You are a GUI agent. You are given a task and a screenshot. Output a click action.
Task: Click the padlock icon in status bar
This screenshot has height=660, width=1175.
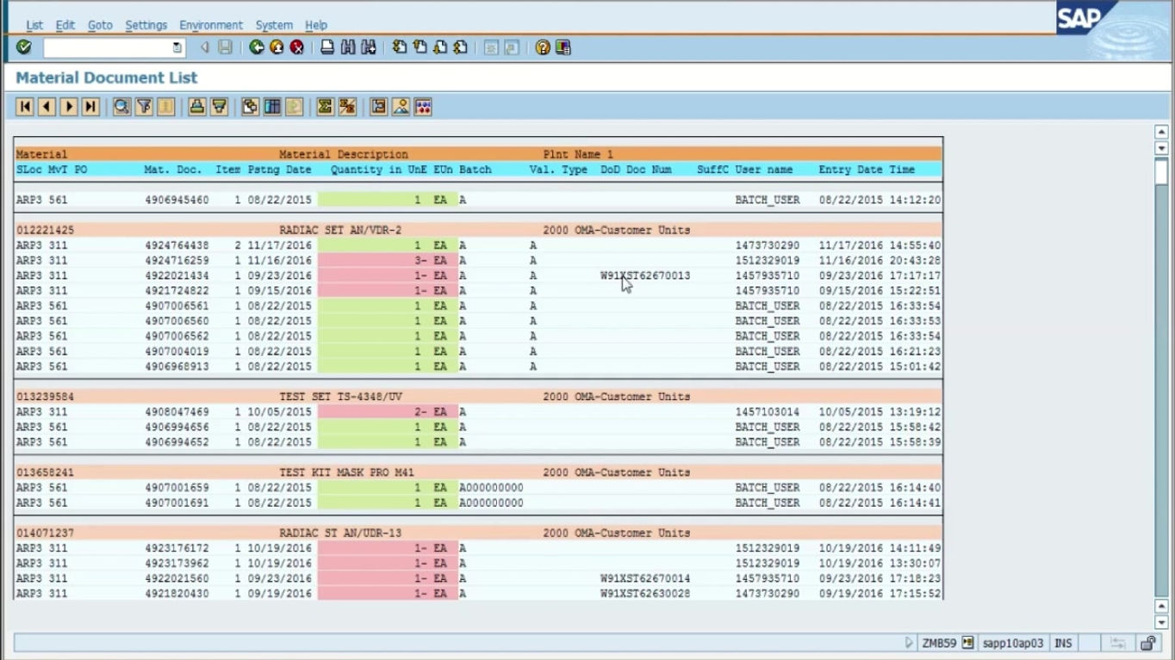1148,643
